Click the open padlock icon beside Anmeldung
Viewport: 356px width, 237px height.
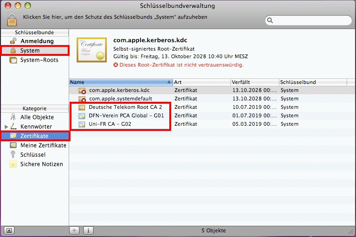pyautogui.click(x=13, y=41)
